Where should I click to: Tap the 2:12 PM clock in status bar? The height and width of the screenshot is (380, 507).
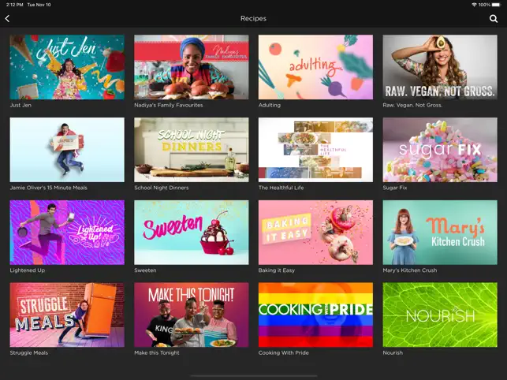click(14, 5)
